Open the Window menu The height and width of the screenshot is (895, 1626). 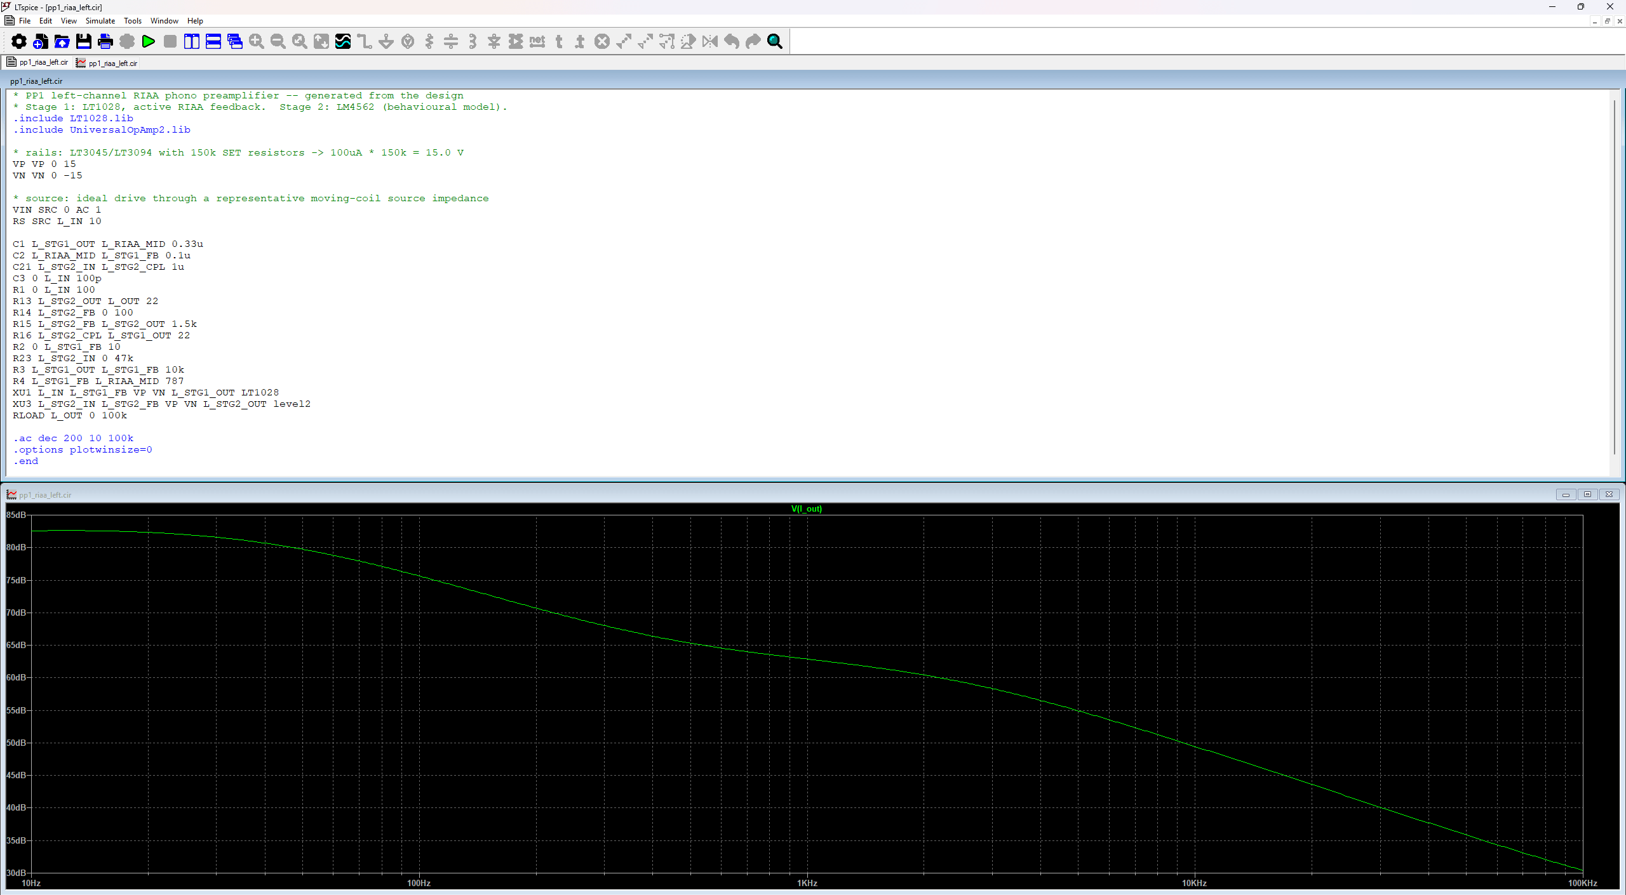pyautogui.click(x=165, y=21)
